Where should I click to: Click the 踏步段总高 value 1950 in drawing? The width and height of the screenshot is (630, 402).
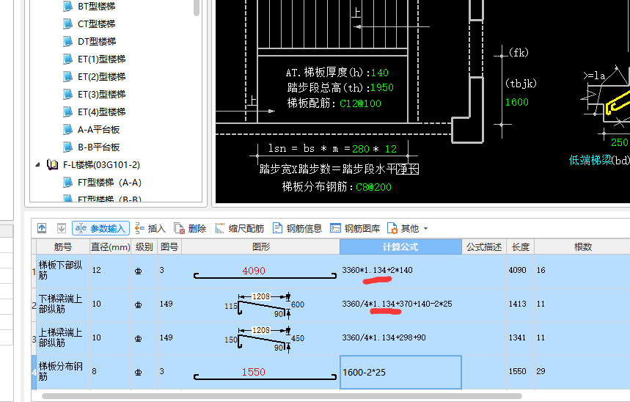[x=381, y=87]
